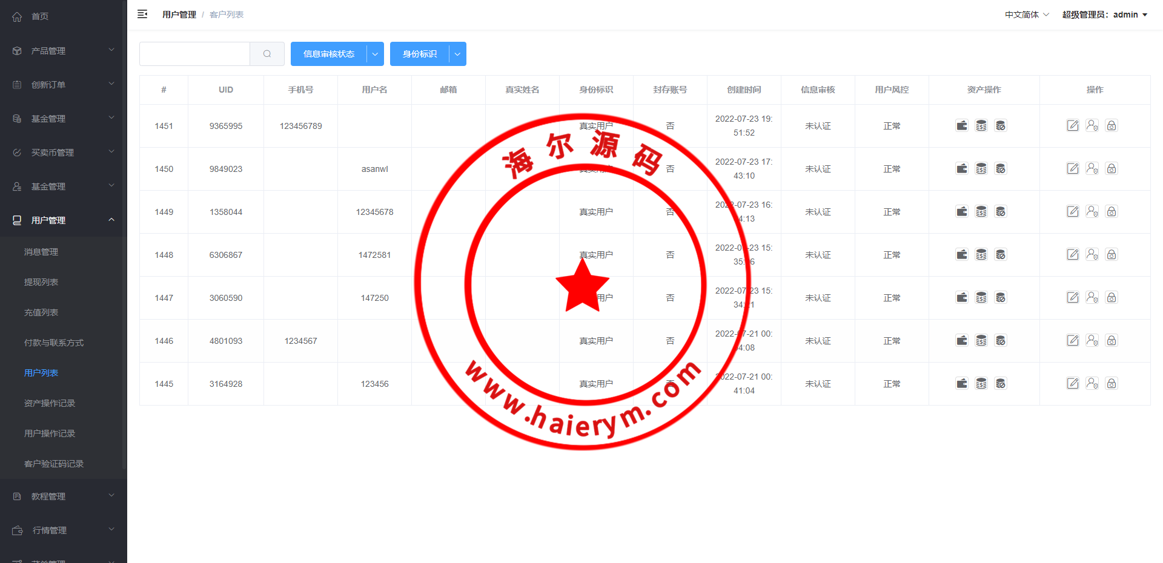Click the edit pencil icon for user 1445
The height and width of the screenshot is (563, 1163).
point(1073,384)
